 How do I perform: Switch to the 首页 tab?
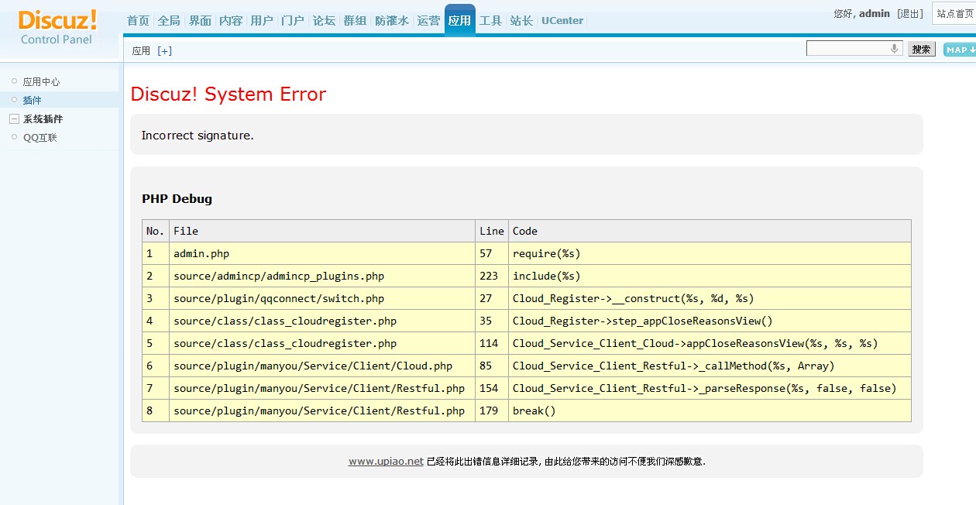click(138, 21)
